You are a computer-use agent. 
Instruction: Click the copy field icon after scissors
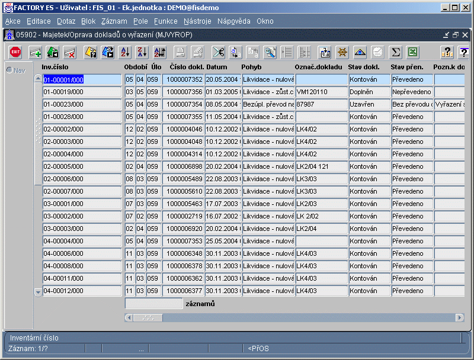(235, 52)
